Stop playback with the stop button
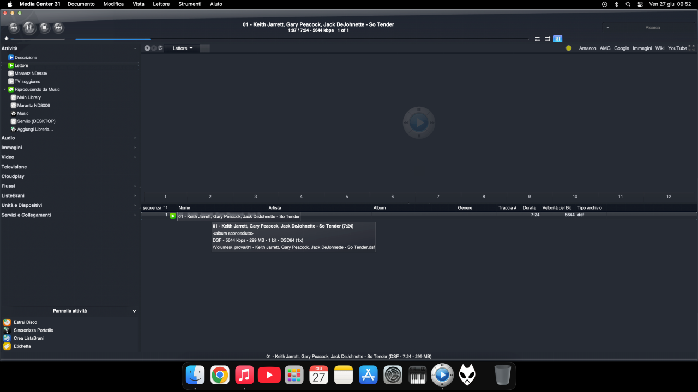 pos(45,27)
